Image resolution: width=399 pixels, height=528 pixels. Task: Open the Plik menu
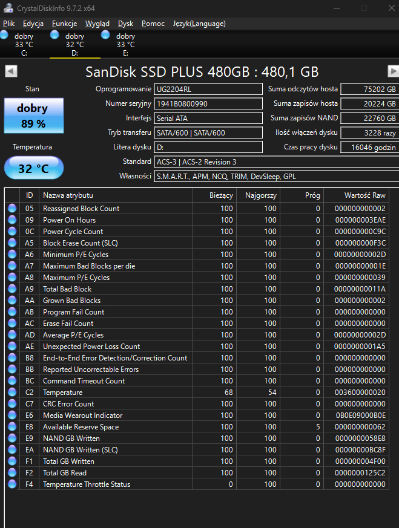click(x=9, y=24)
